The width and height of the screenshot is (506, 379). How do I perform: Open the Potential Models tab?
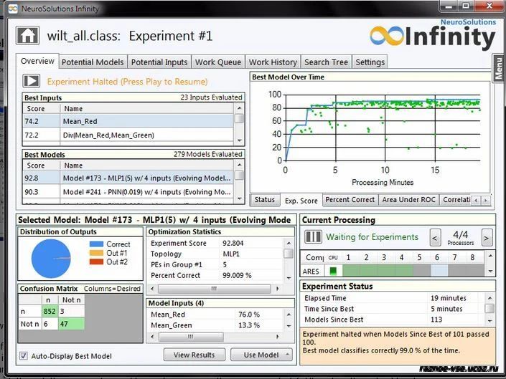[93, 62]
